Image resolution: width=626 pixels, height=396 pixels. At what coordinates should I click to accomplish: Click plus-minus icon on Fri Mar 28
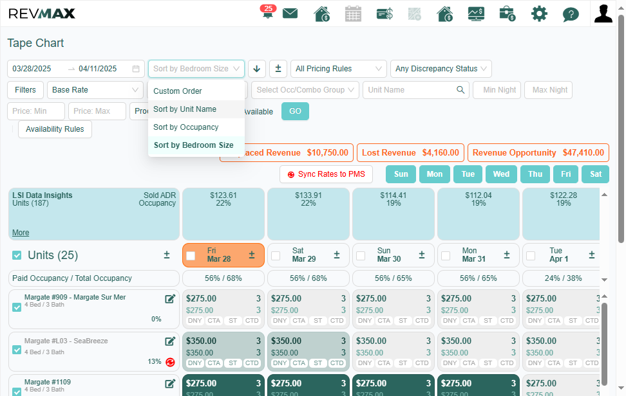coord(252,255)
